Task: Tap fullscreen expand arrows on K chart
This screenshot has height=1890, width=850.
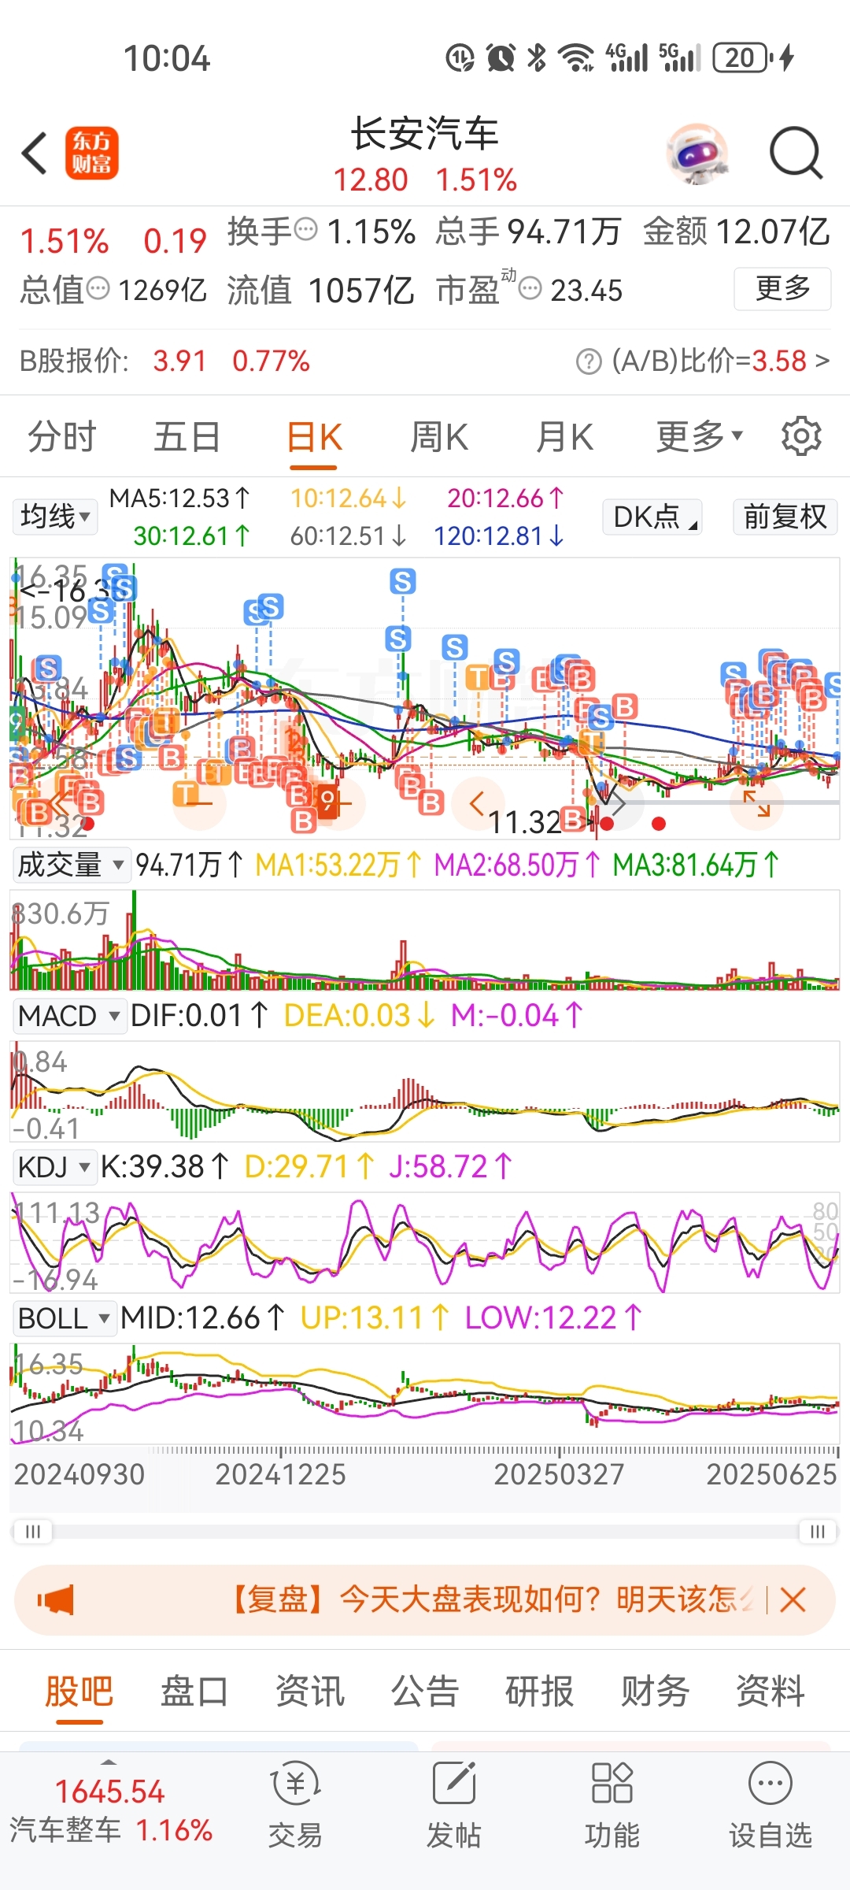Action: coord(756,804)
